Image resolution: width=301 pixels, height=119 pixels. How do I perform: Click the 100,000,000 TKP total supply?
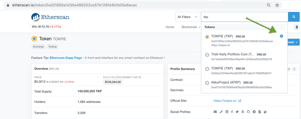pos(90,91)
